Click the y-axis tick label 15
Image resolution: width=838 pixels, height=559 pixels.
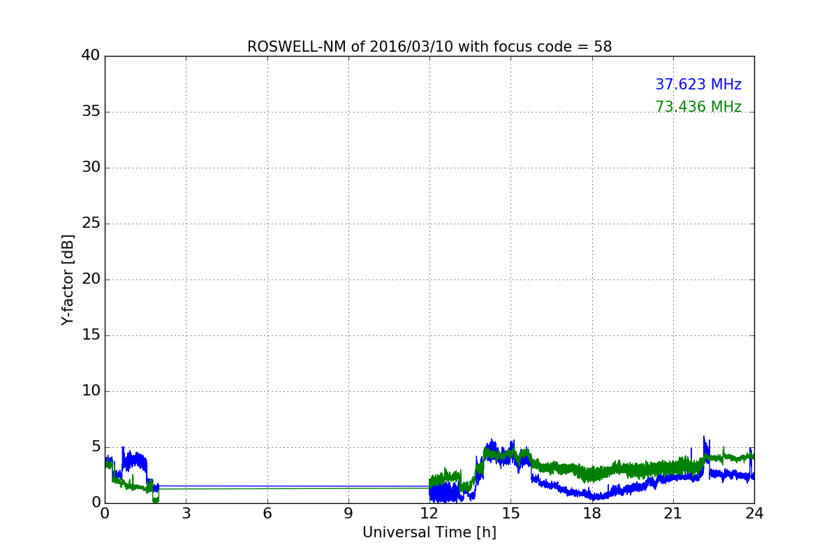90,335
